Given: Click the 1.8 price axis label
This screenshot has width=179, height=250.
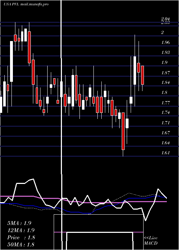Looking at the screenshot, I should click(164, 92).
